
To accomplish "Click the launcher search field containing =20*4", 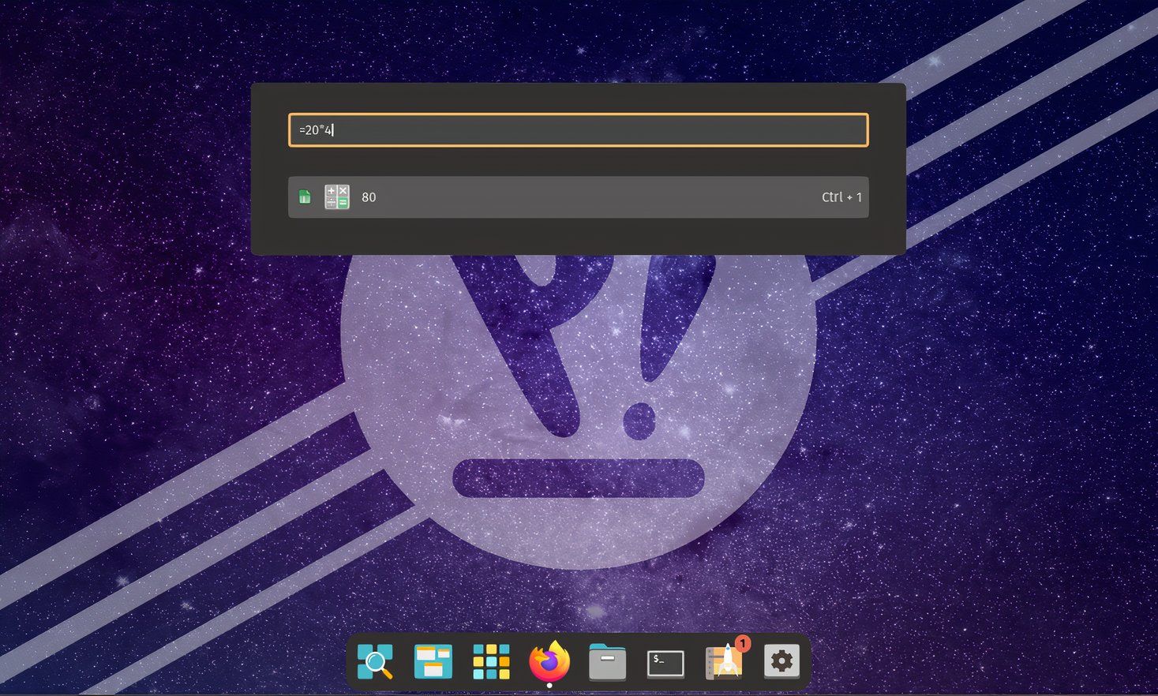I will point(578,130).
